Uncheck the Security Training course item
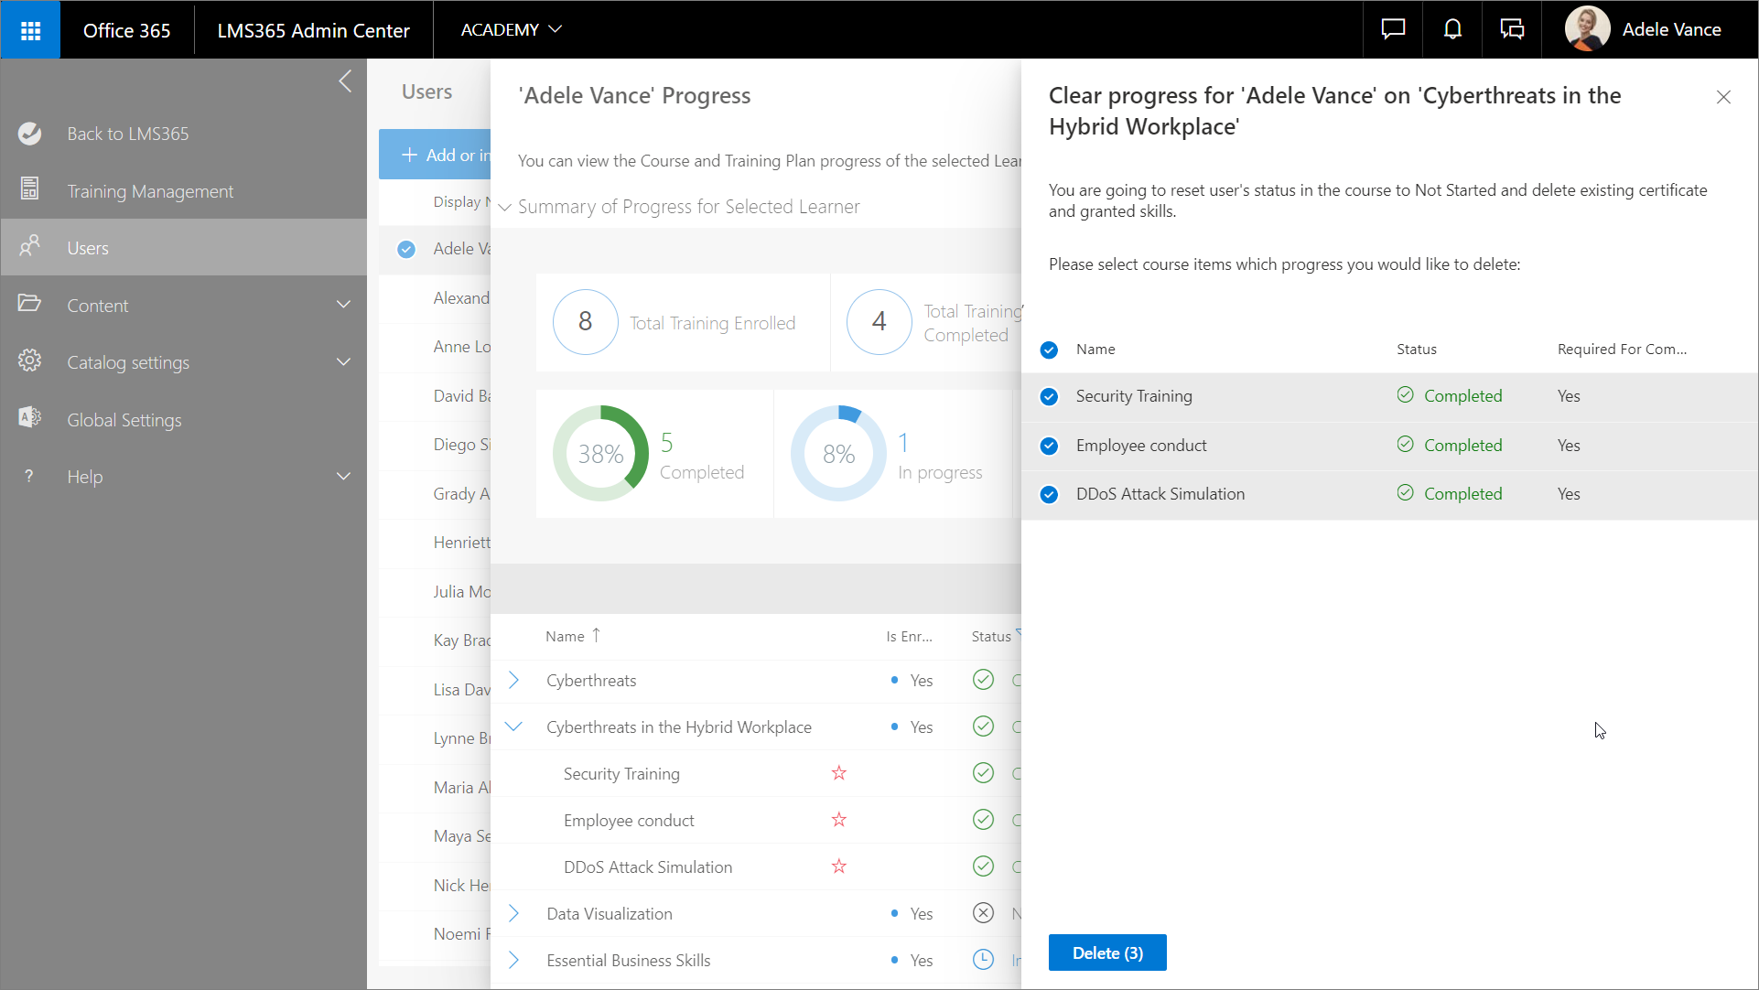This screenshot has width=1759, height=990. [x=1049, y=396]
